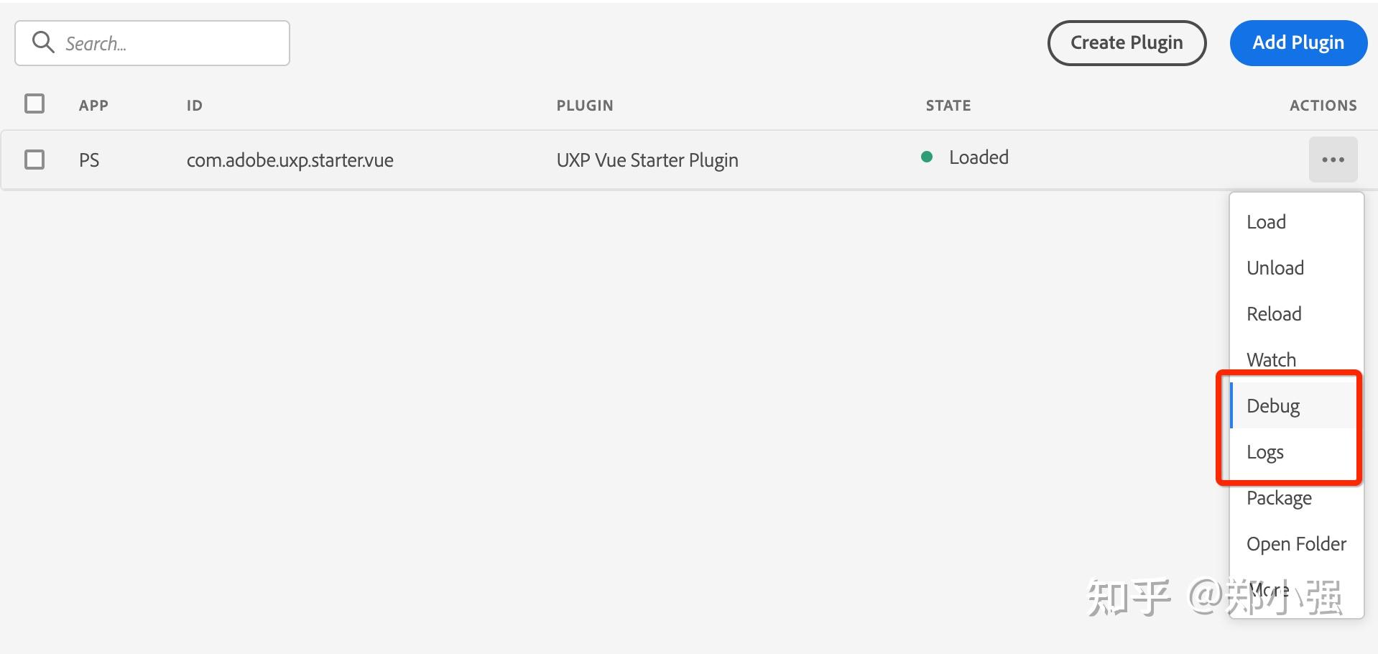Choose Load from the actions menu
This screenshot has height=654, width=1378.
1266,221
